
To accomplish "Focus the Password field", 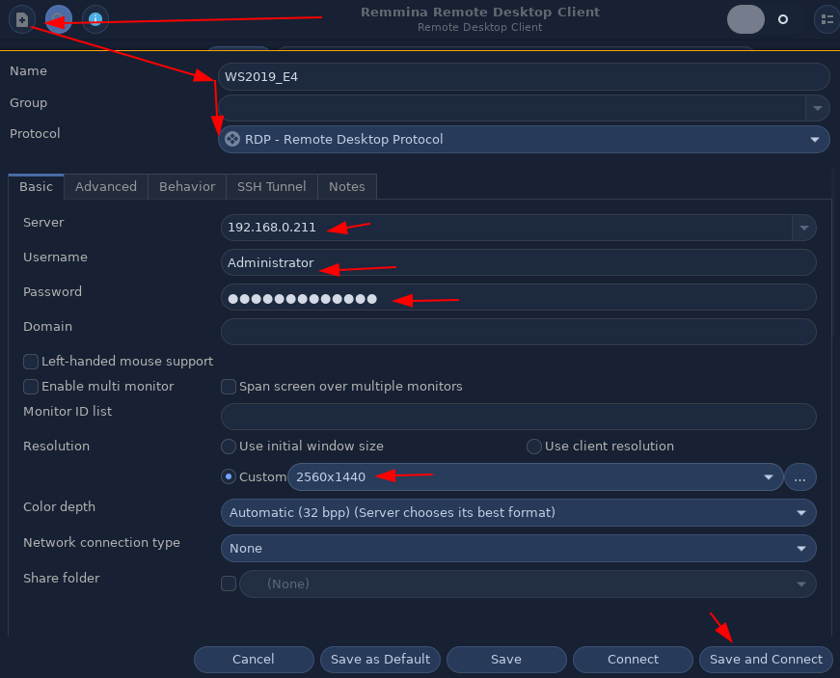I will (x=518, y=297).
